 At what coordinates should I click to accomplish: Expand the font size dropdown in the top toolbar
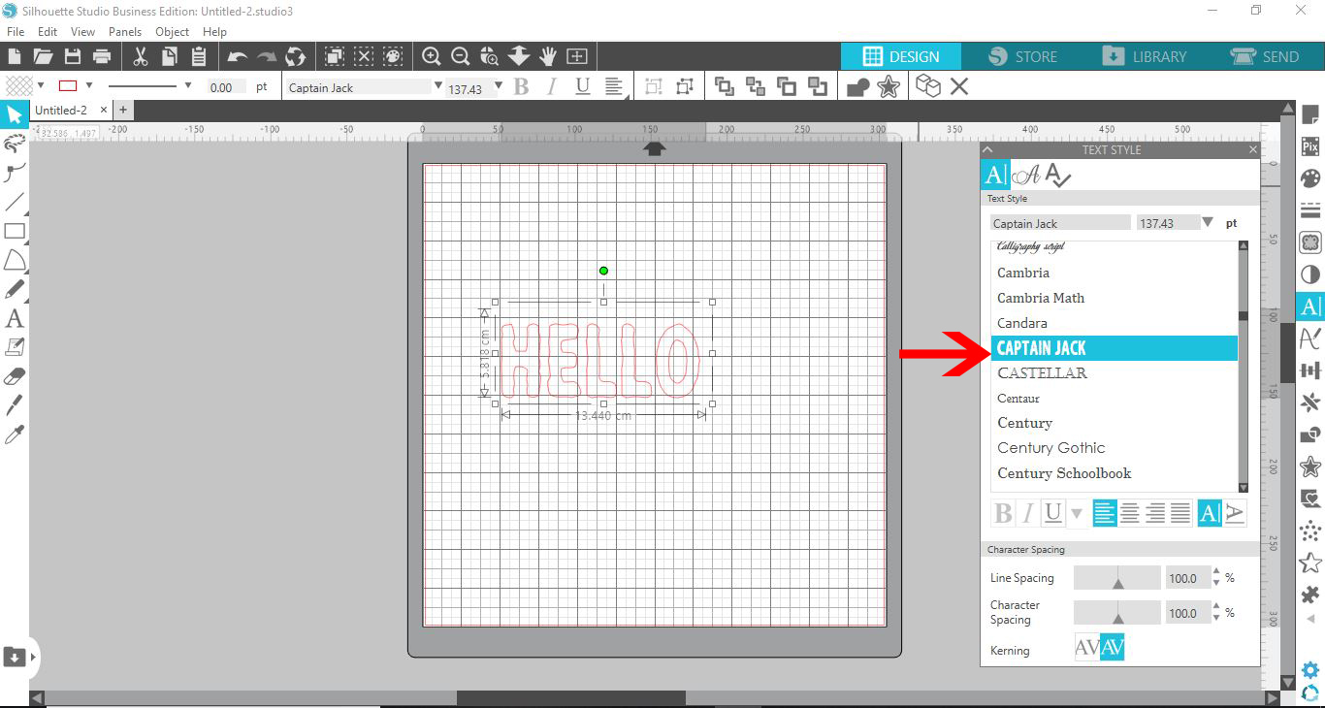tap(499, 86)
